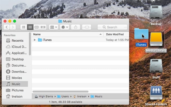Click the Share toolbar button

tap(76, 27)
